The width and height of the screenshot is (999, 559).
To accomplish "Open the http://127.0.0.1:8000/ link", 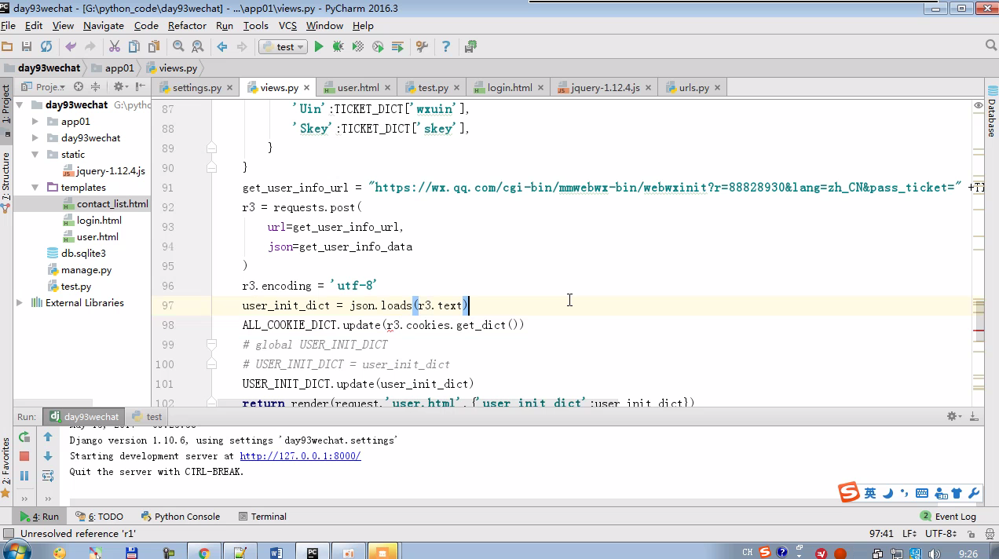I will [300, 456].
